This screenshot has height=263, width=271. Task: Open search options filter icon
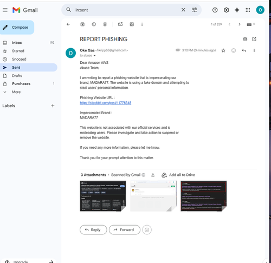pyautogui.click(x=195, y=10)
